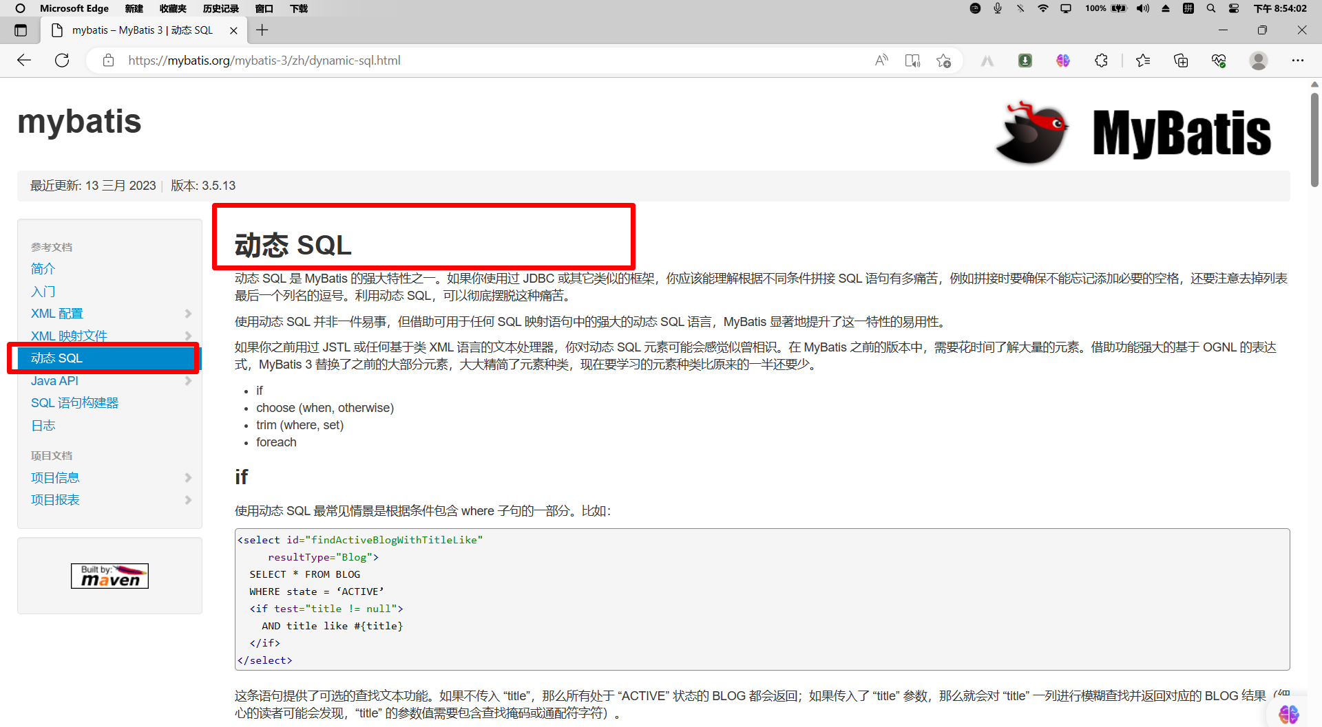Click the Built by Maven logo
Image resolution: width=1322 pixels, height=727 pixels.
click(x=109, y=576)
